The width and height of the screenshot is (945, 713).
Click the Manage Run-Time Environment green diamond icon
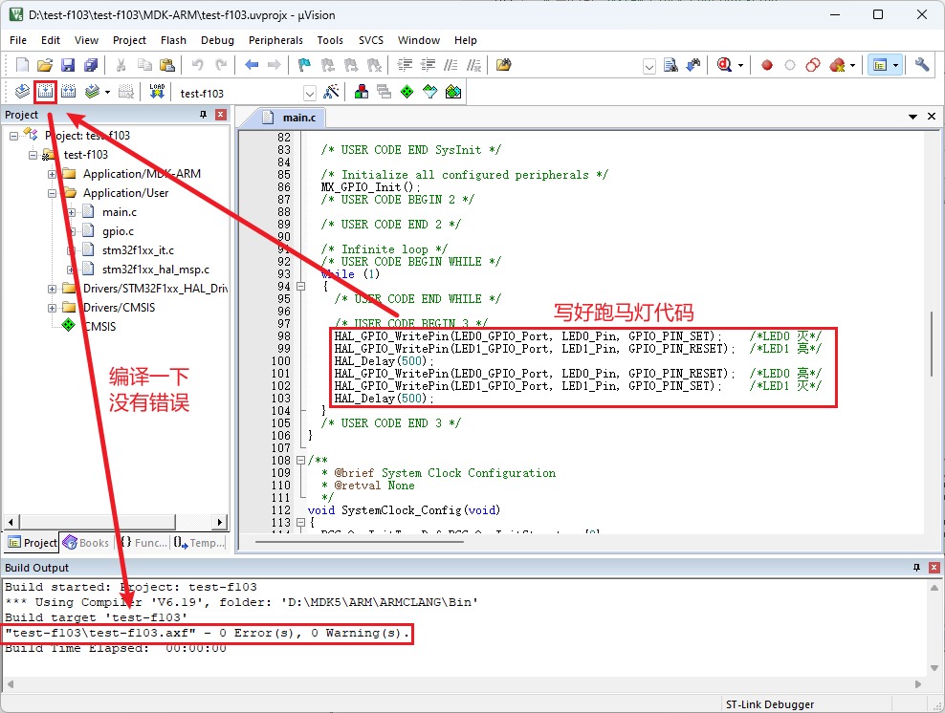pos(407,92)
